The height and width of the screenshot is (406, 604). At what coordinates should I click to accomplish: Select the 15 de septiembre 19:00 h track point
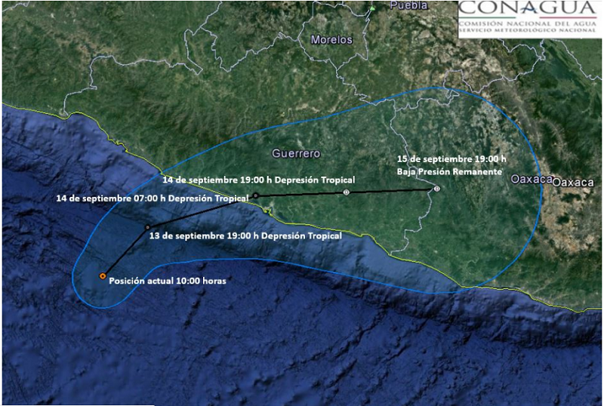436,189
